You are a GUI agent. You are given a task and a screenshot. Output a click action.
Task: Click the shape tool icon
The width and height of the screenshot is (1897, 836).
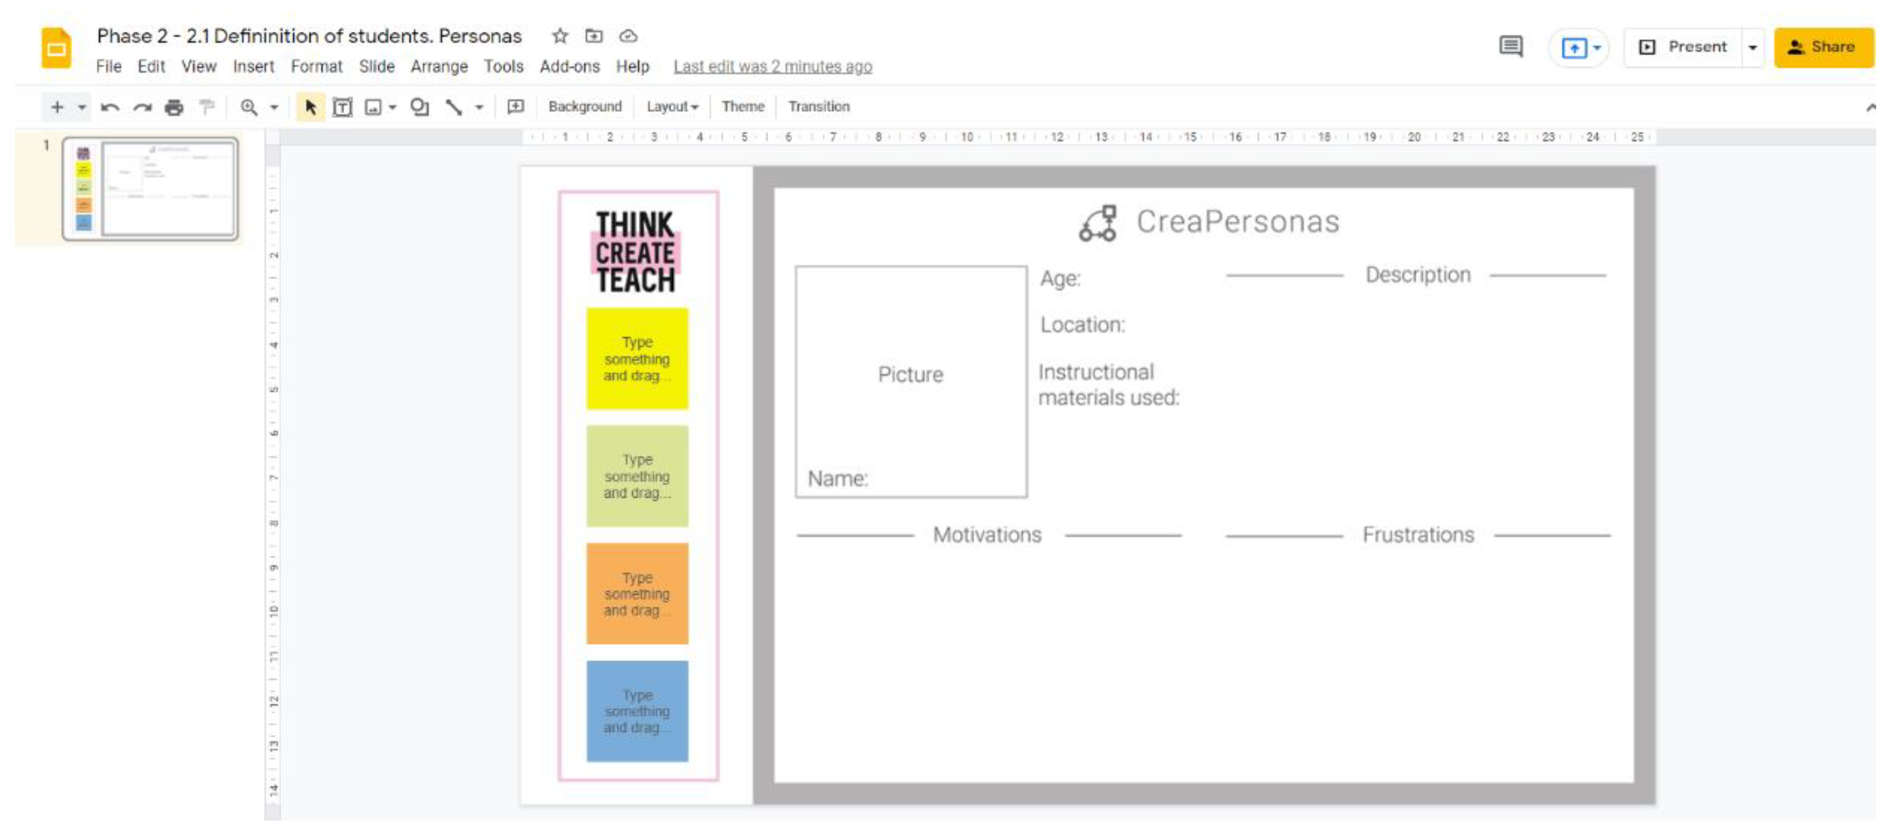pyautogui.click(x=420, y=108)
